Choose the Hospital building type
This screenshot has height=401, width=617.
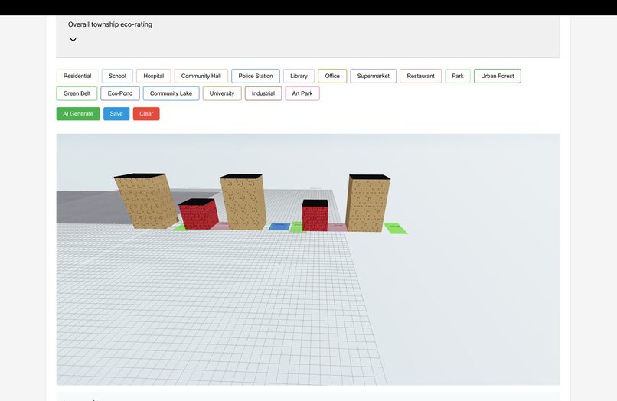click(x=153, y=76)
